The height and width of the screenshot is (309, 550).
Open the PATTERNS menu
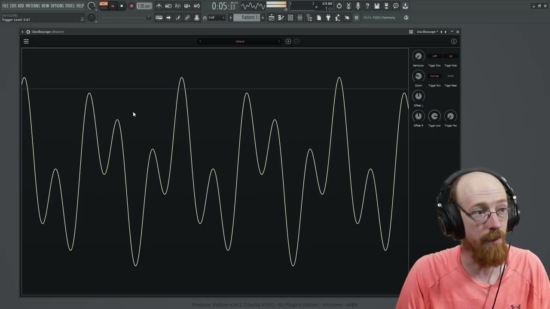tap(33, 6)
